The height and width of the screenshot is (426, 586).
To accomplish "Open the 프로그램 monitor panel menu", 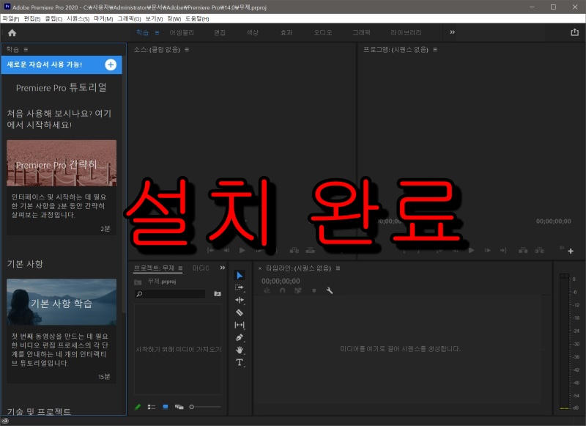I will [x=435, y=50].
